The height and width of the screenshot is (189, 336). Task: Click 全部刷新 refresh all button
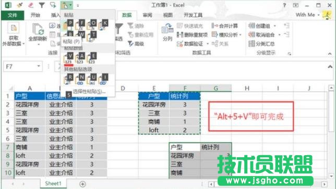pos(38,34)
